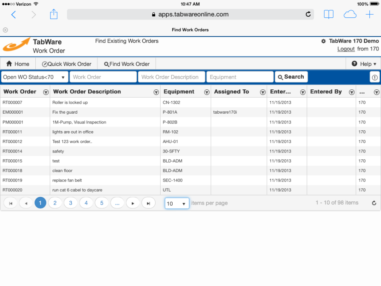Click the orange TabWare logo
Screen dimensions: 381x286
coord(16,46)
